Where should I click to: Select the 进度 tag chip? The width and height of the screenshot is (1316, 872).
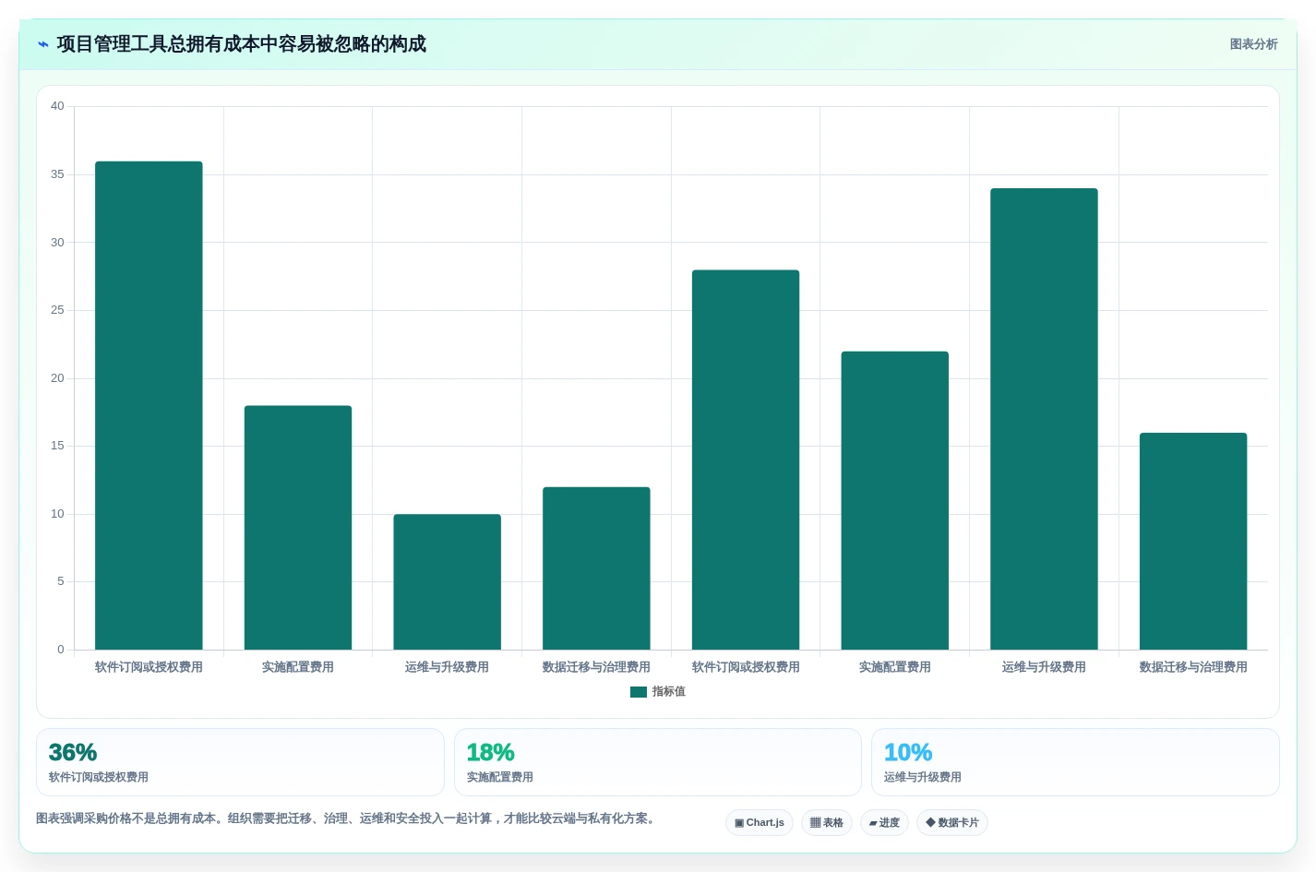[x=884, y=823]
